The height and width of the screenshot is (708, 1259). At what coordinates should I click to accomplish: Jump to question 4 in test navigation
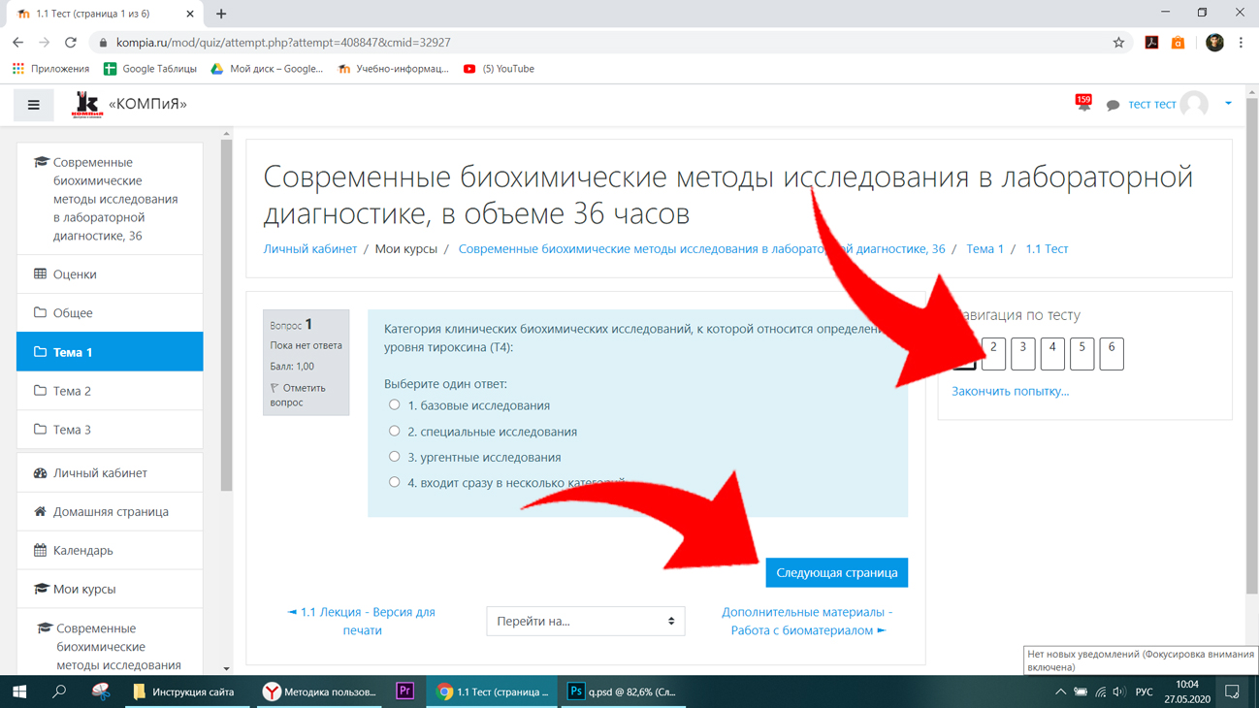pos(1052,354)
